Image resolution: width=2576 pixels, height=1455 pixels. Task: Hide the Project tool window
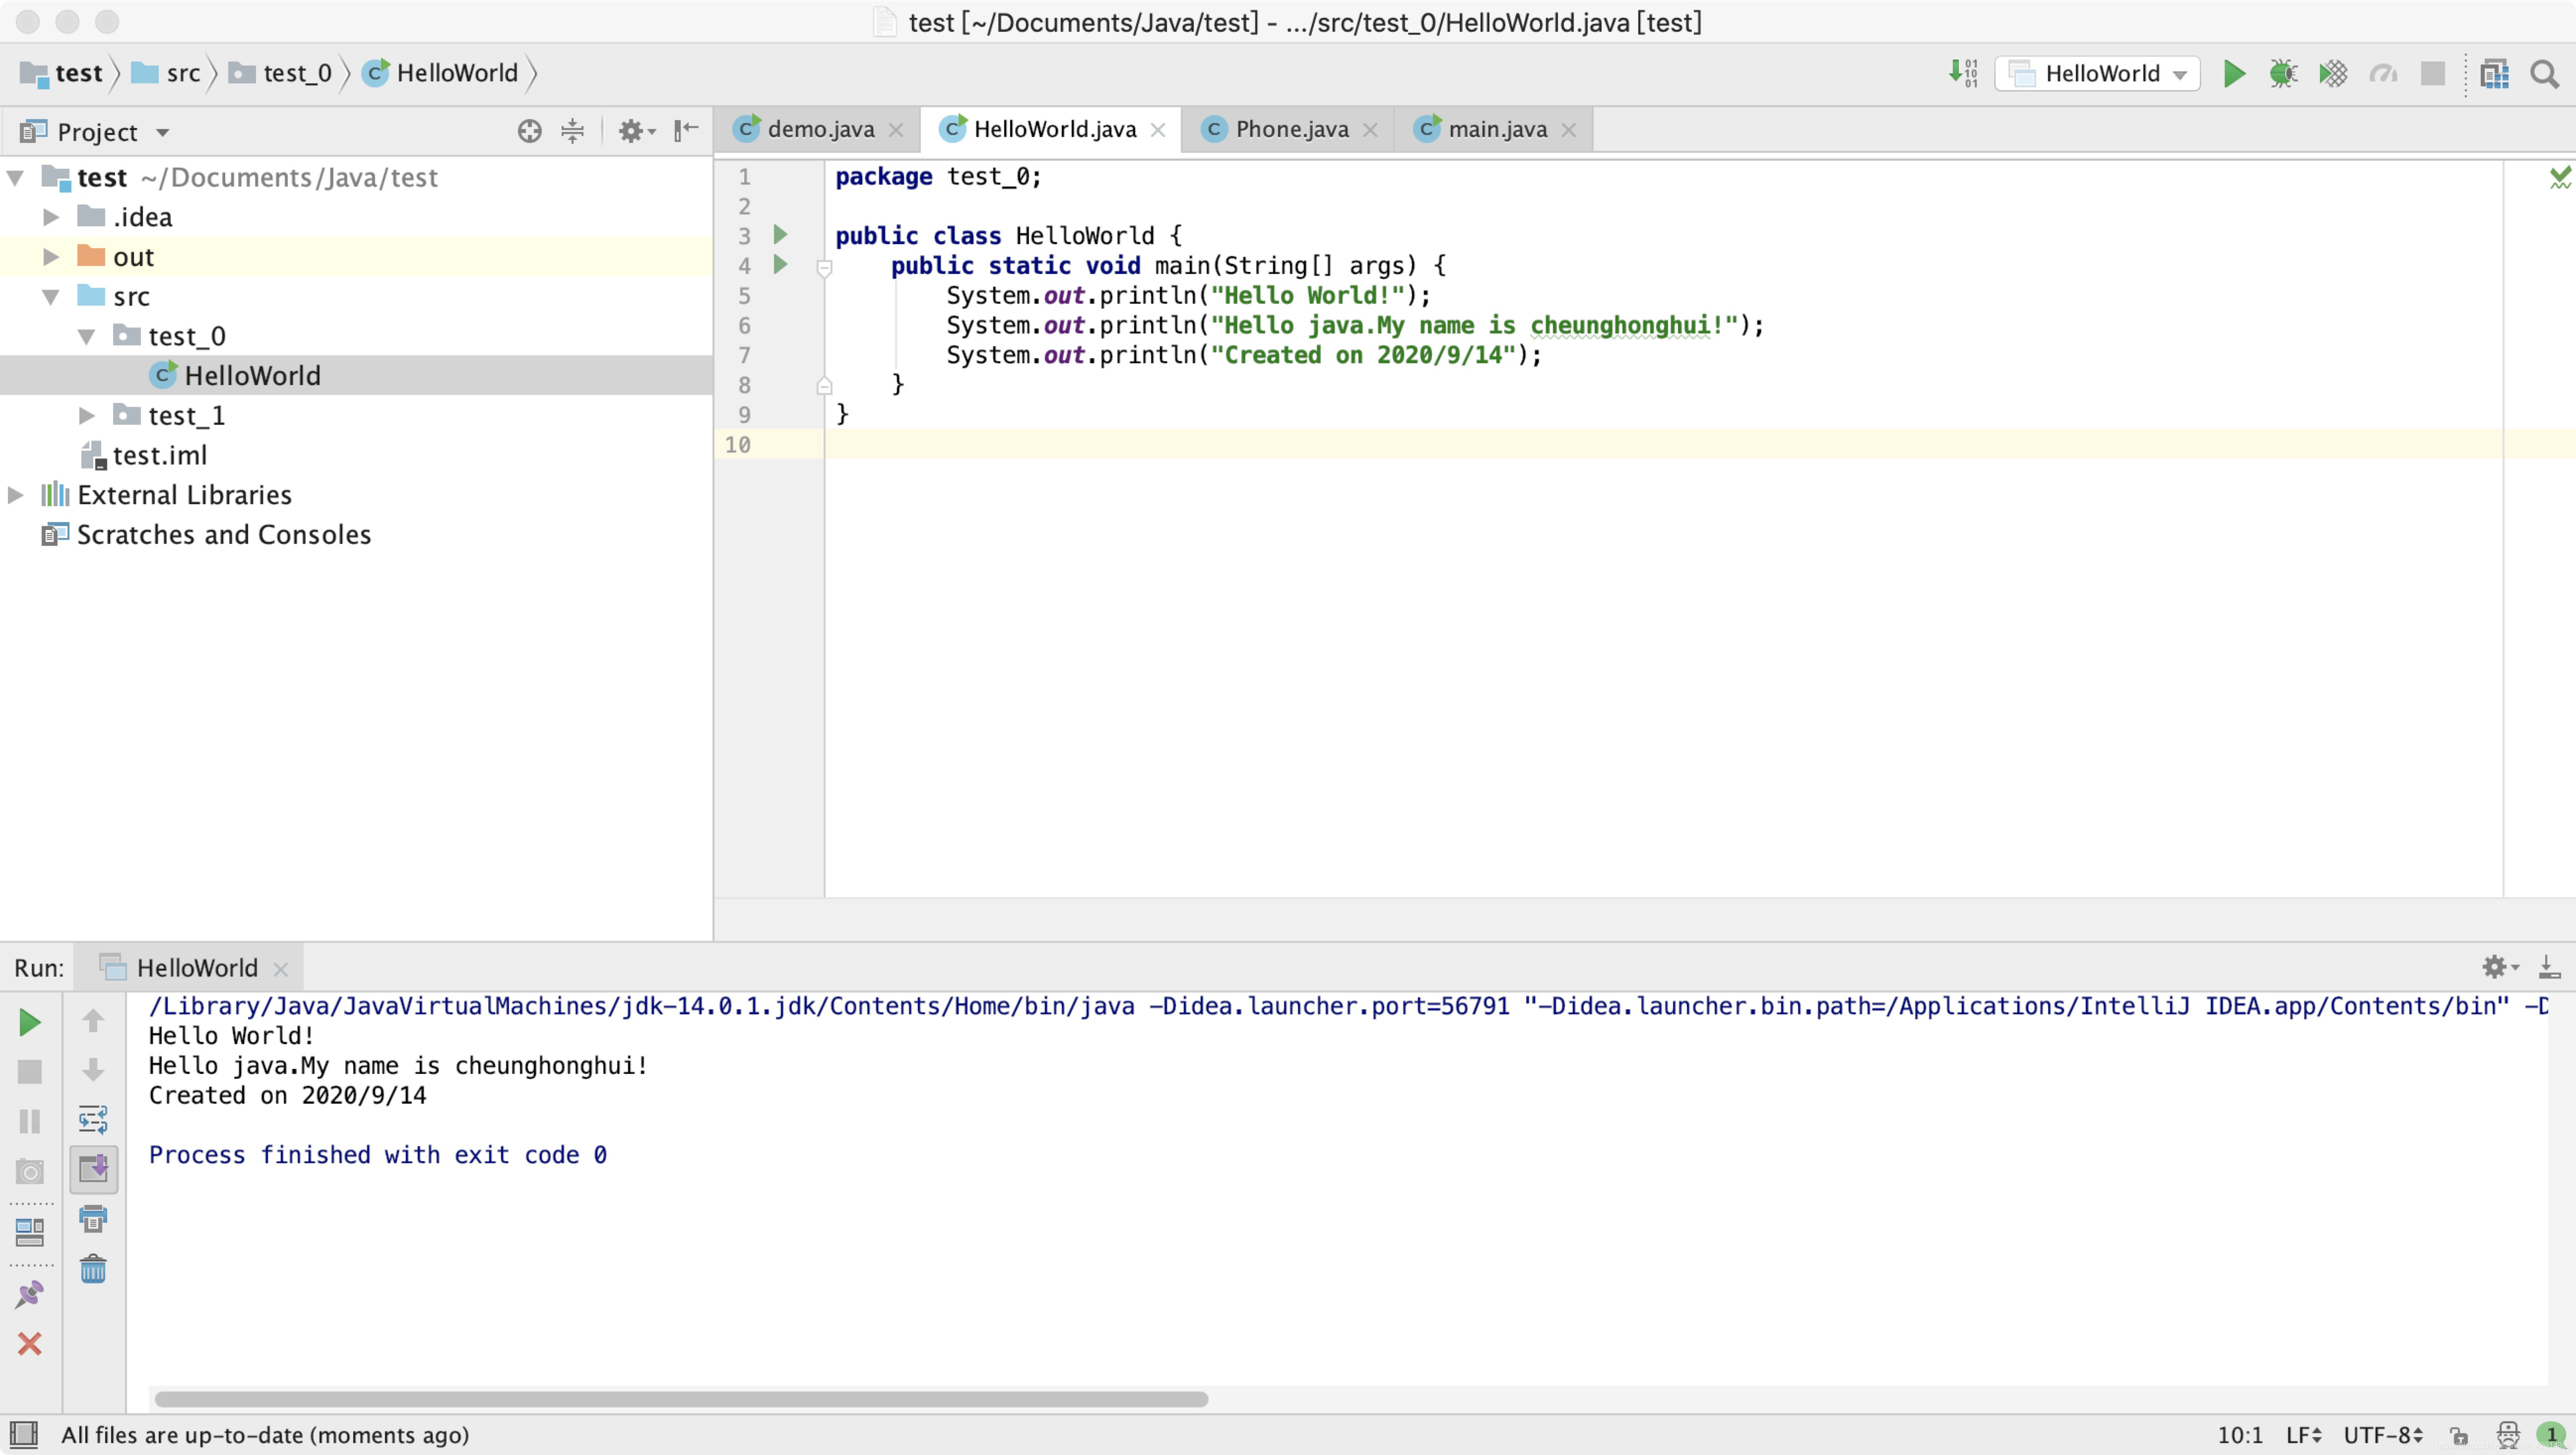click(685, 131)
